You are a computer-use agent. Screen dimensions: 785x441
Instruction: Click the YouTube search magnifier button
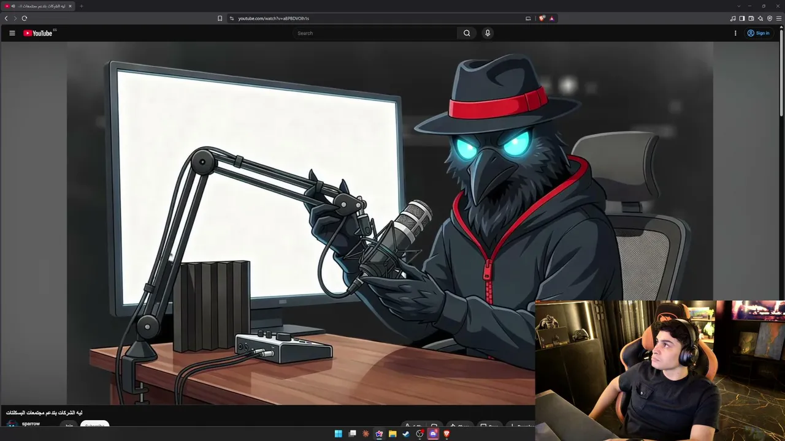[467, 33]
